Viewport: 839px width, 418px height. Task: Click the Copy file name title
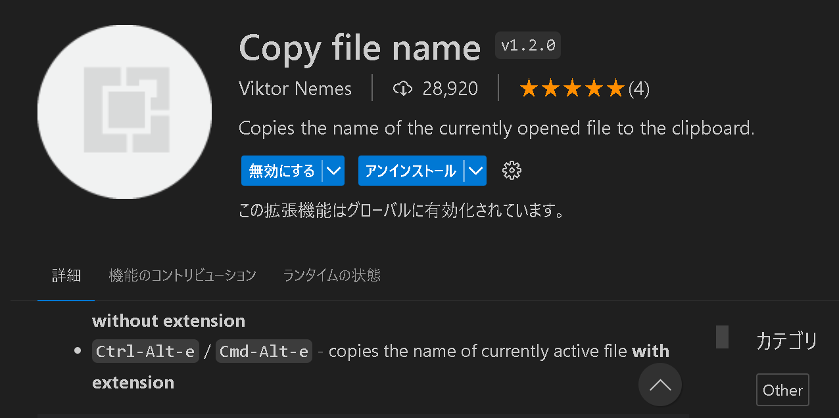tap(360, 48)
